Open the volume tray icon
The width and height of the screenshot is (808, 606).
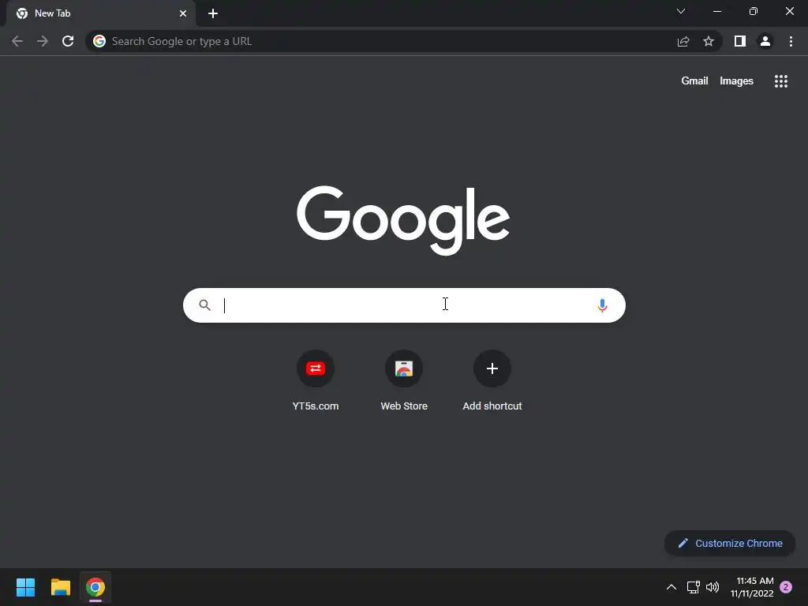pyautogui.click(x=713, y=587)
